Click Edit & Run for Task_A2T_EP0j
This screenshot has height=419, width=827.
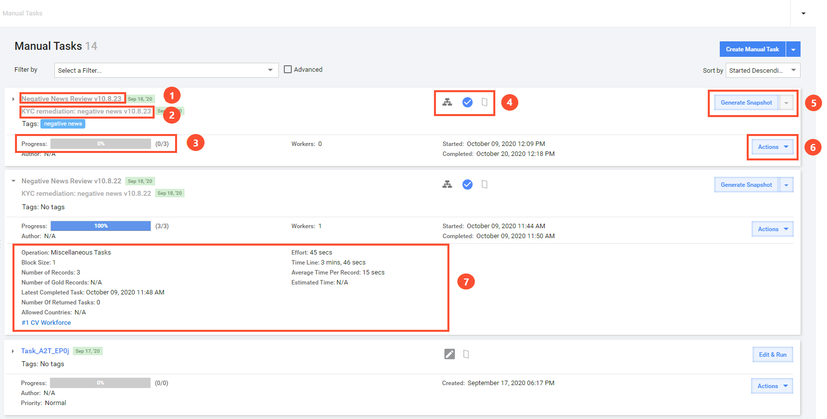click(x=773, y=355)
